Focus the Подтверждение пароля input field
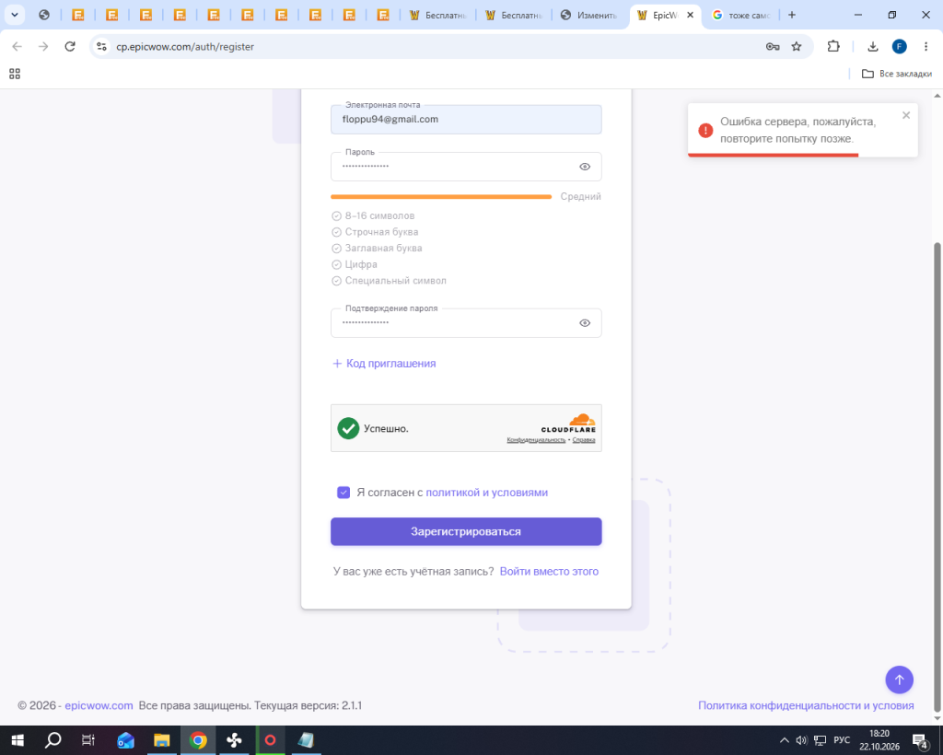This screenshot has width=943, height=755. (466, 323)
